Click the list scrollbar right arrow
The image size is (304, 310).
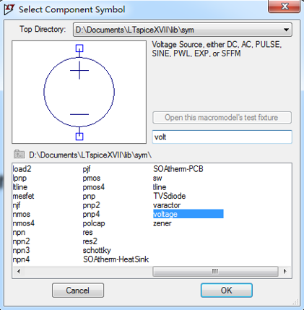point(285,271)
